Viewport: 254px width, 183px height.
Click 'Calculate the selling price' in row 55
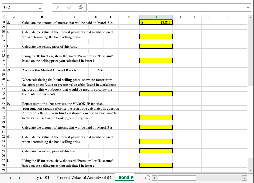(50, 151)
